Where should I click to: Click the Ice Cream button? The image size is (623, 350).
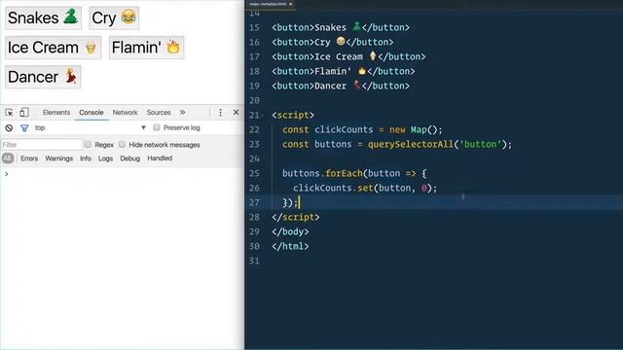[x=53, y=48]
